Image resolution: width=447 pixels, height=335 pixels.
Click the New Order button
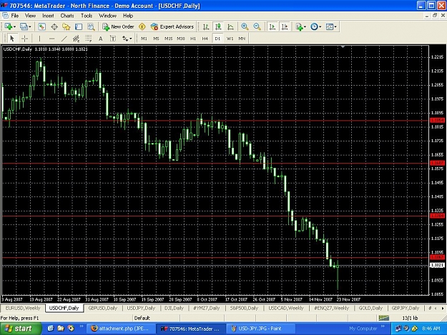118,26
